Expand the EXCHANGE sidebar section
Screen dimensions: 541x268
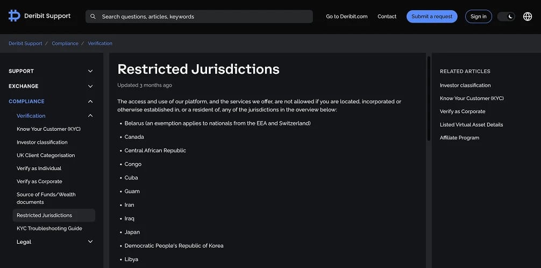(x=90, y=86)
